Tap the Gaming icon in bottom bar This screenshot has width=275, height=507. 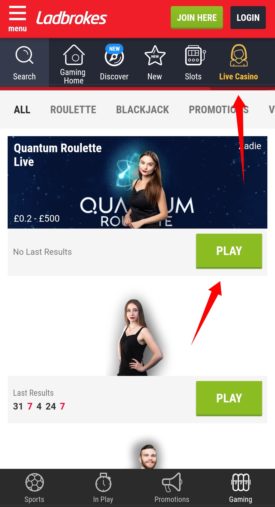pyautogui.click(x=241, y=482)
